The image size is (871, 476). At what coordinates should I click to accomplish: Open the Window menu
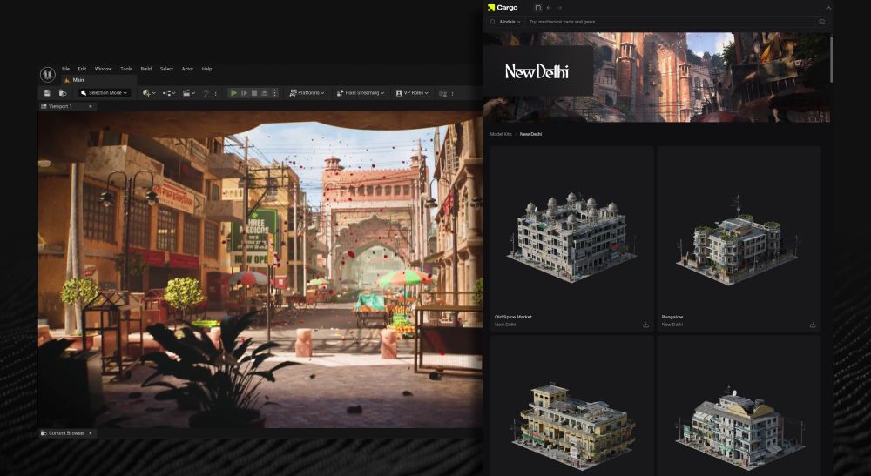pyautogui.click(x=104, y=69)
